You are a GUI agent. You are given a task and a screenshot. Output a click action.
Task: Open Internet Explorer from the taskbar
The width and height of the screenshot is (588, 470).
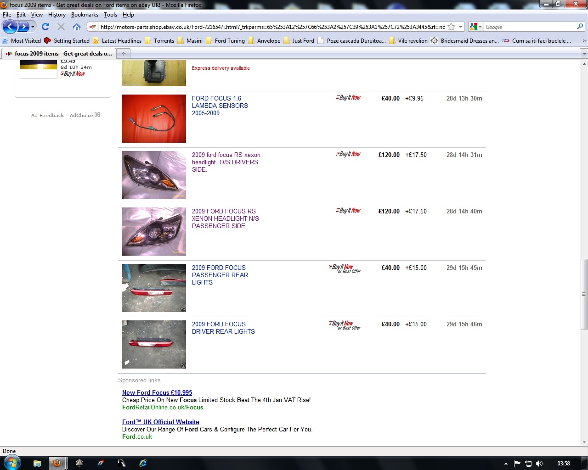pyautogui.click(x=143, y=463)
